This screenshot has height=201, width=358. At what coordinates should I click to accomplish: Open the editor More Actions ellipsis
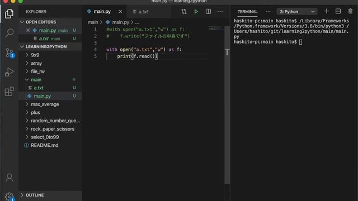[x=220, y=12]
